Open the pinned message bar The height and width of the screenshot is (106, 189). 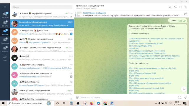point(128,14)
